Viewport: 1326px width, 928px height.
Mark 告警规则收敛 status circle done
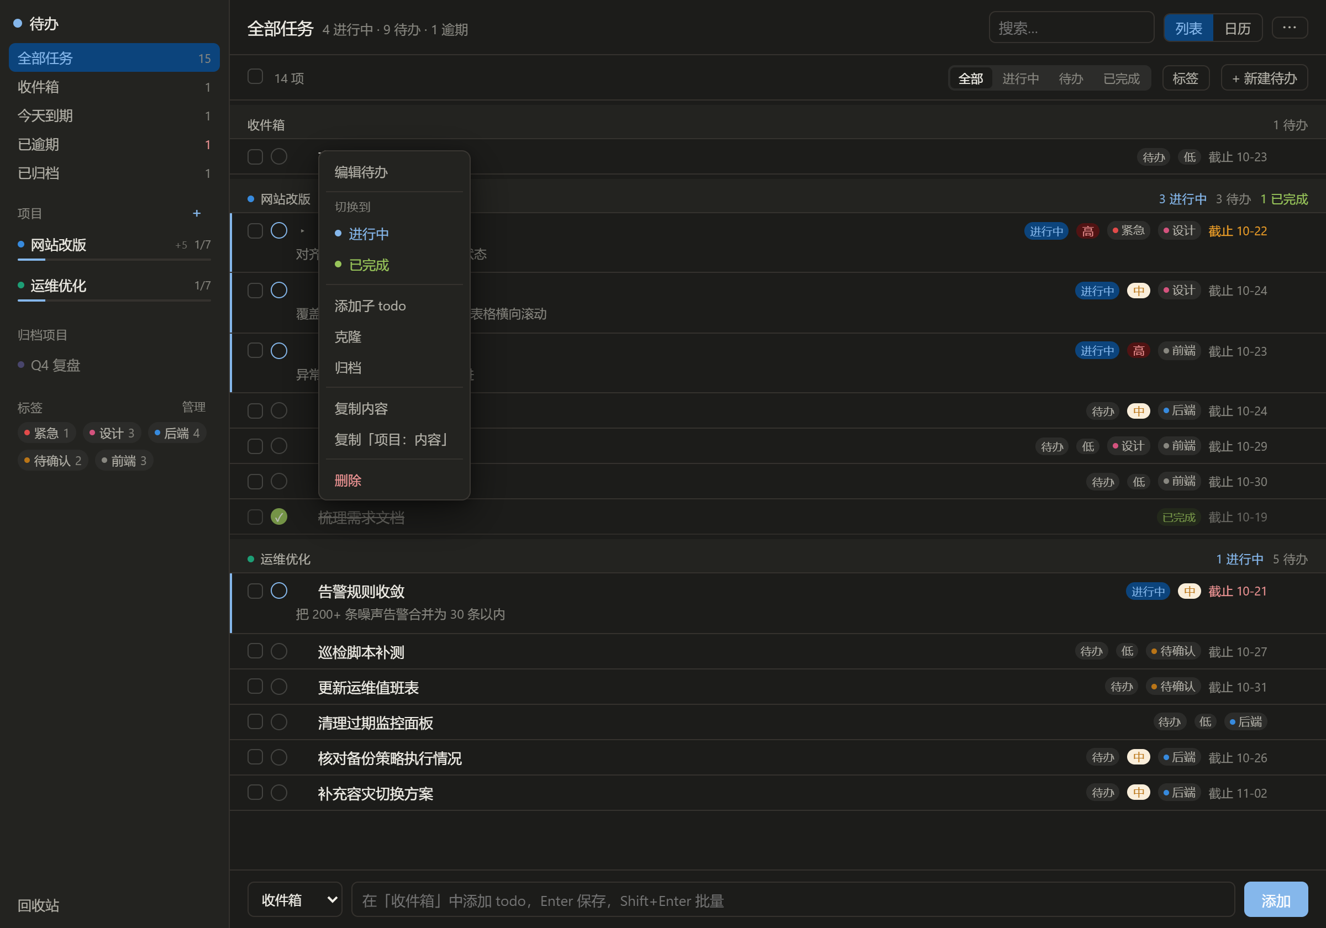(279, 590)
